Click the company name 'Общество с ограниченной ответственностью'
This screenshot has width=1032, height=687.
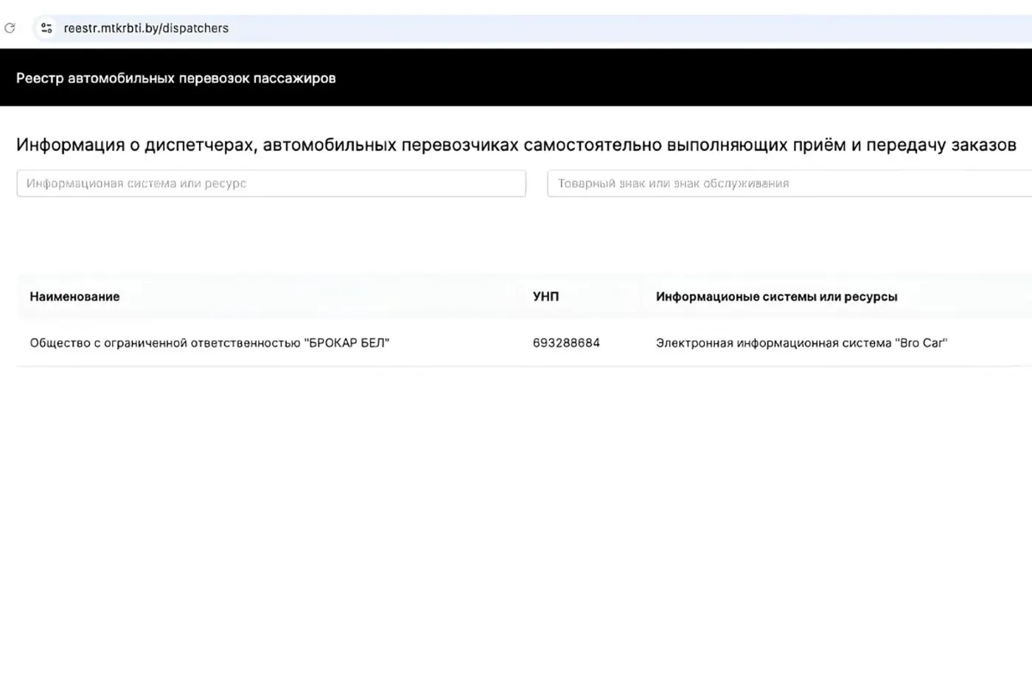(209, 342)
